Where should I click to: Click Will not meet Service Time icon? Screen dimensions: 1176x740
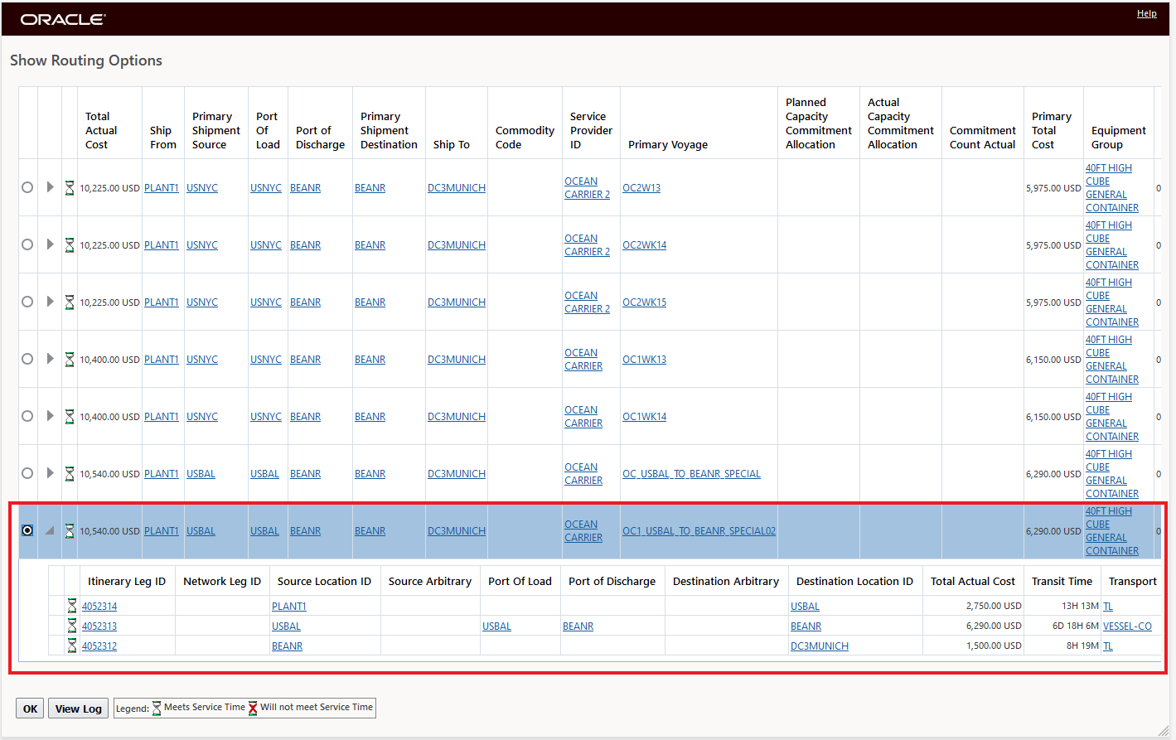[253, 709]
